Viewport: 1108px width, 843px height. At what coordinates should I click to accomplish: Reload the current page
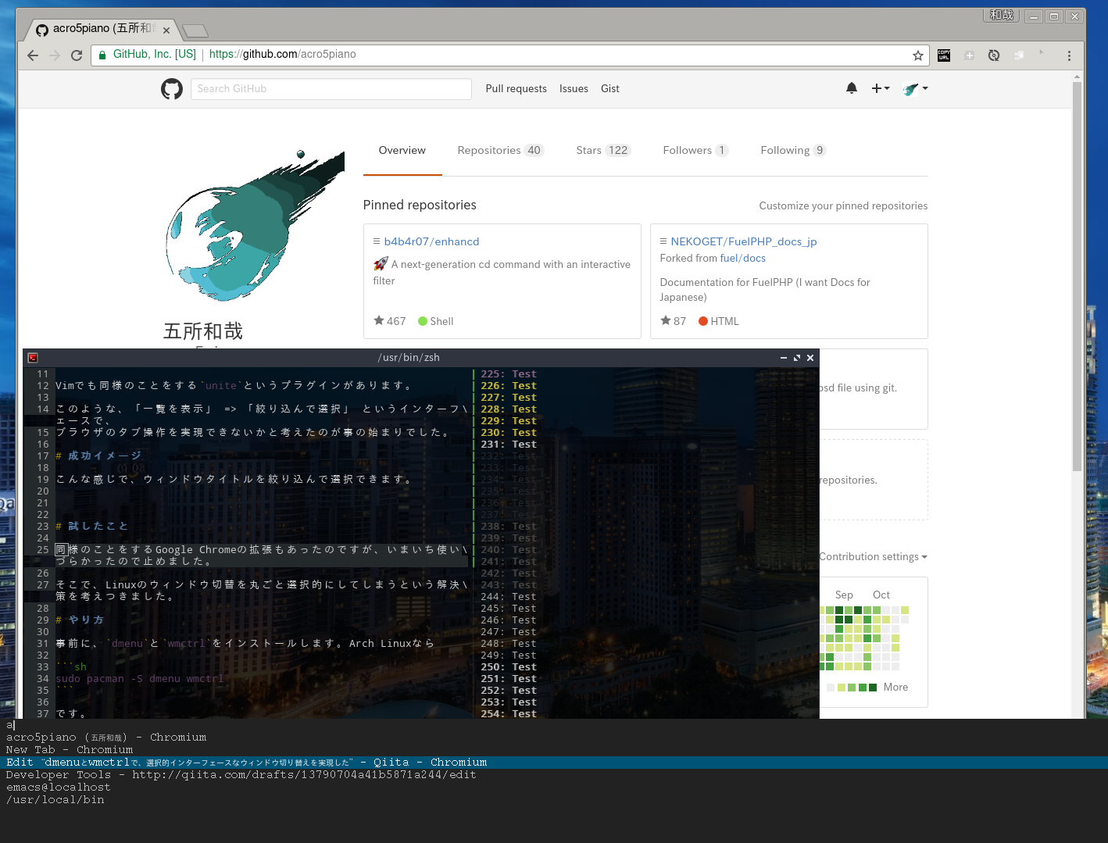click(77, 55)
